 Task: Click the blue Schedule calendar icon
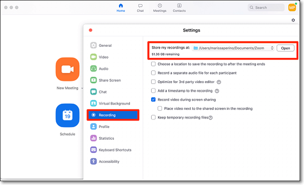(x=67, y=115)
